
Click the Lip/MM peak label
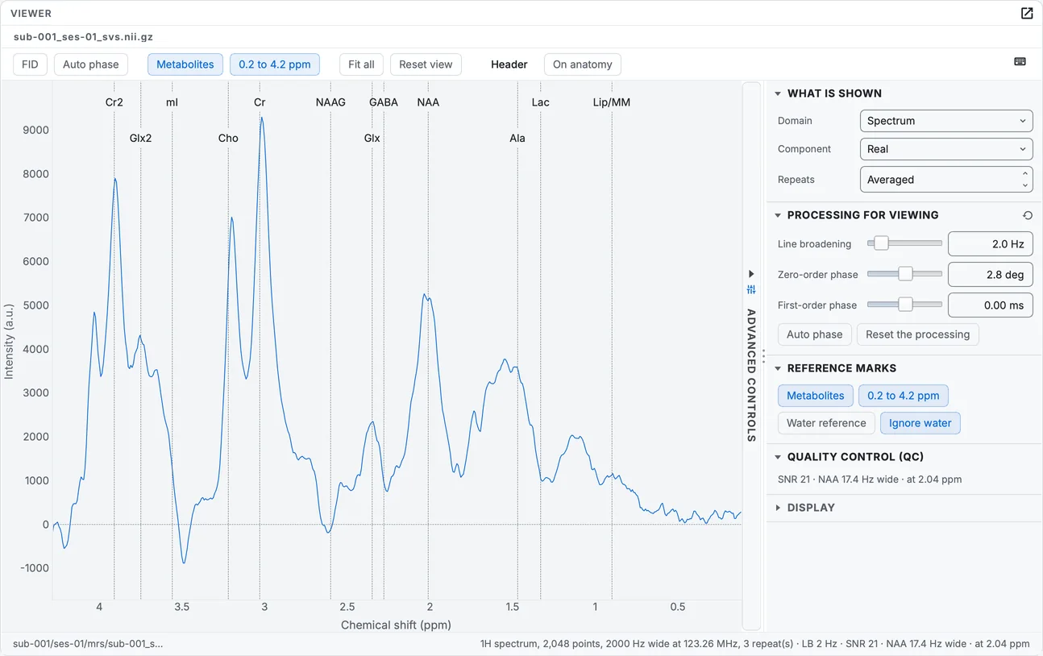(x=612, y=102)
